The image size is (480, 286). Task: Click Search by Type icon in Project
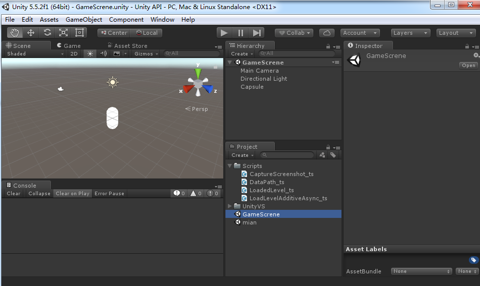(322, 155)
